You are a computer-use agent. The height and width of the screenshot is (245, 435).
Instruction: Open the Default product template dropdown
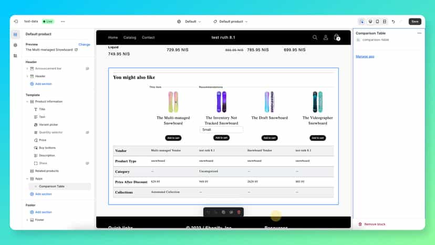point(231,22)
